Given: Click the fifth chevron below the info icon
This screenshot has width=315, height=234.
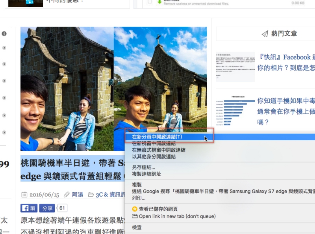Looking at the screenshot, I should pyautogui.click(x=4, y=115).
